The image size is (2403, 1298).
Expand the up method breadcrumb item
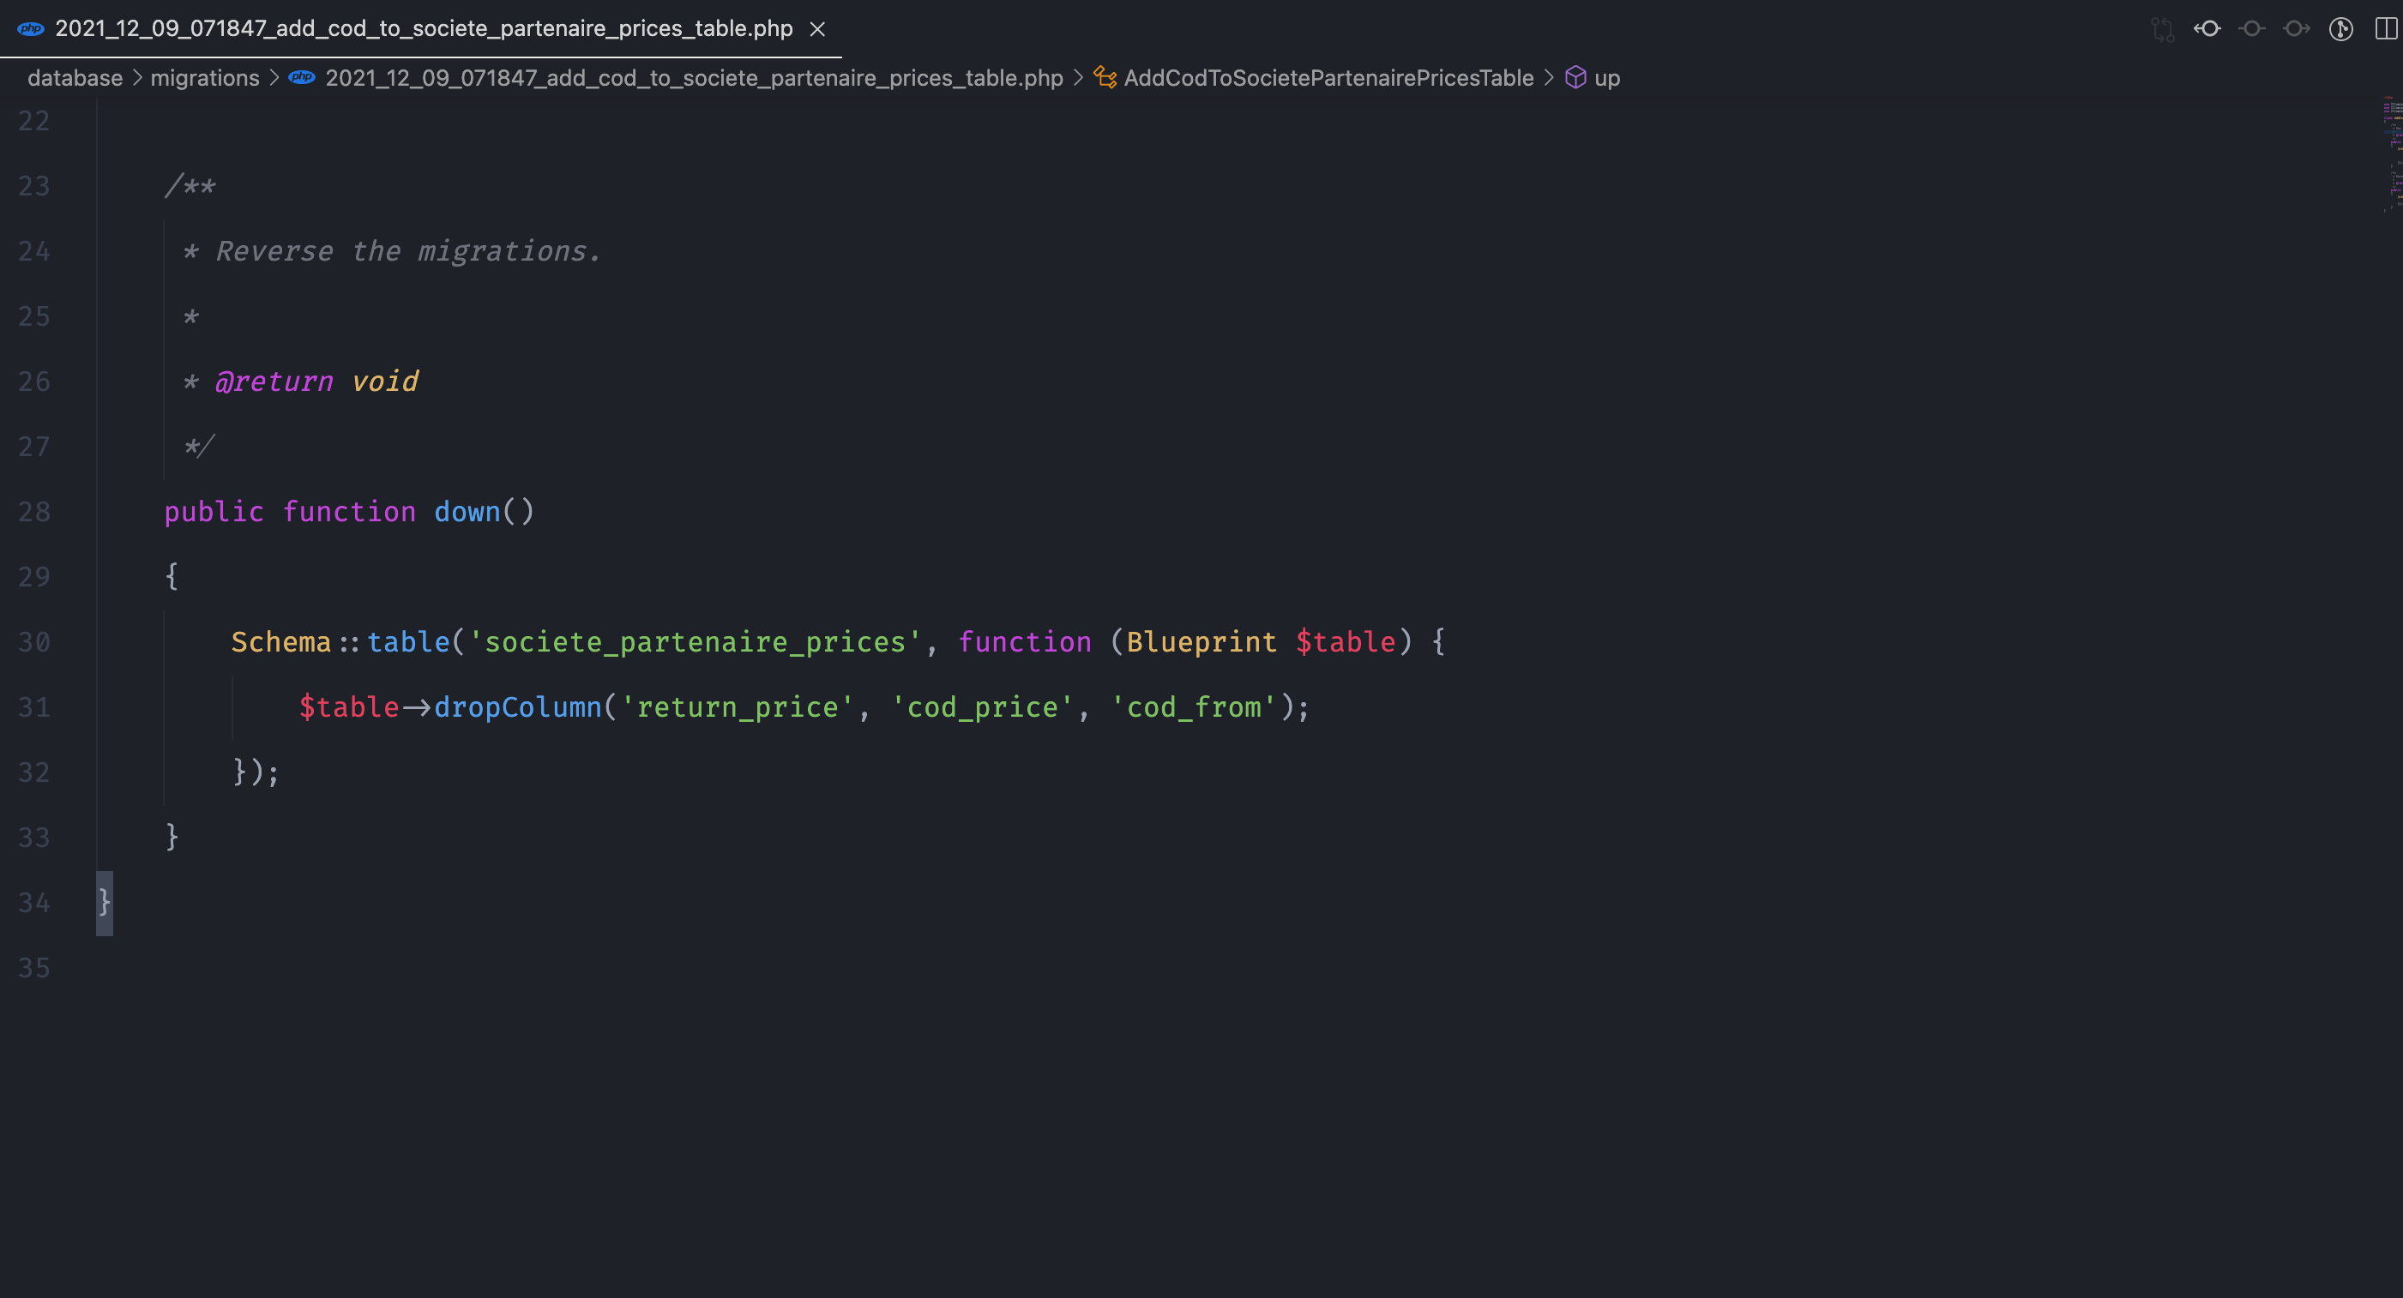(x=1607, y=78)
